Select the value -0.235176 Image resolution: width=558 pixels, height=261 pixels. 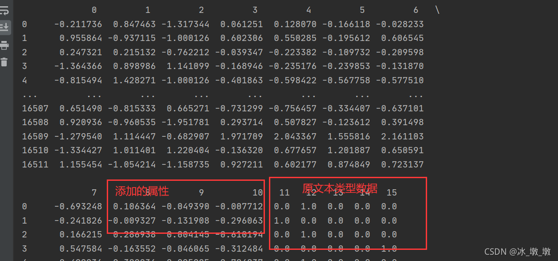293,66
